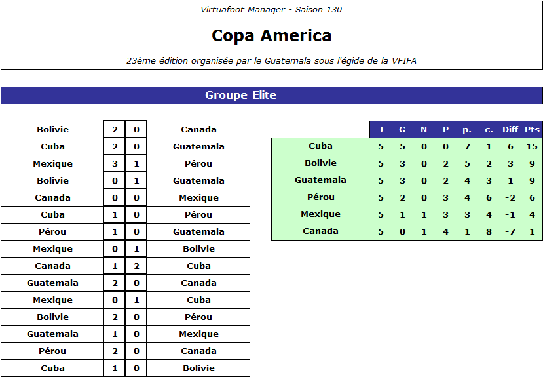
Task: Open Cuba in the standings table
Action: pos(320,146)
